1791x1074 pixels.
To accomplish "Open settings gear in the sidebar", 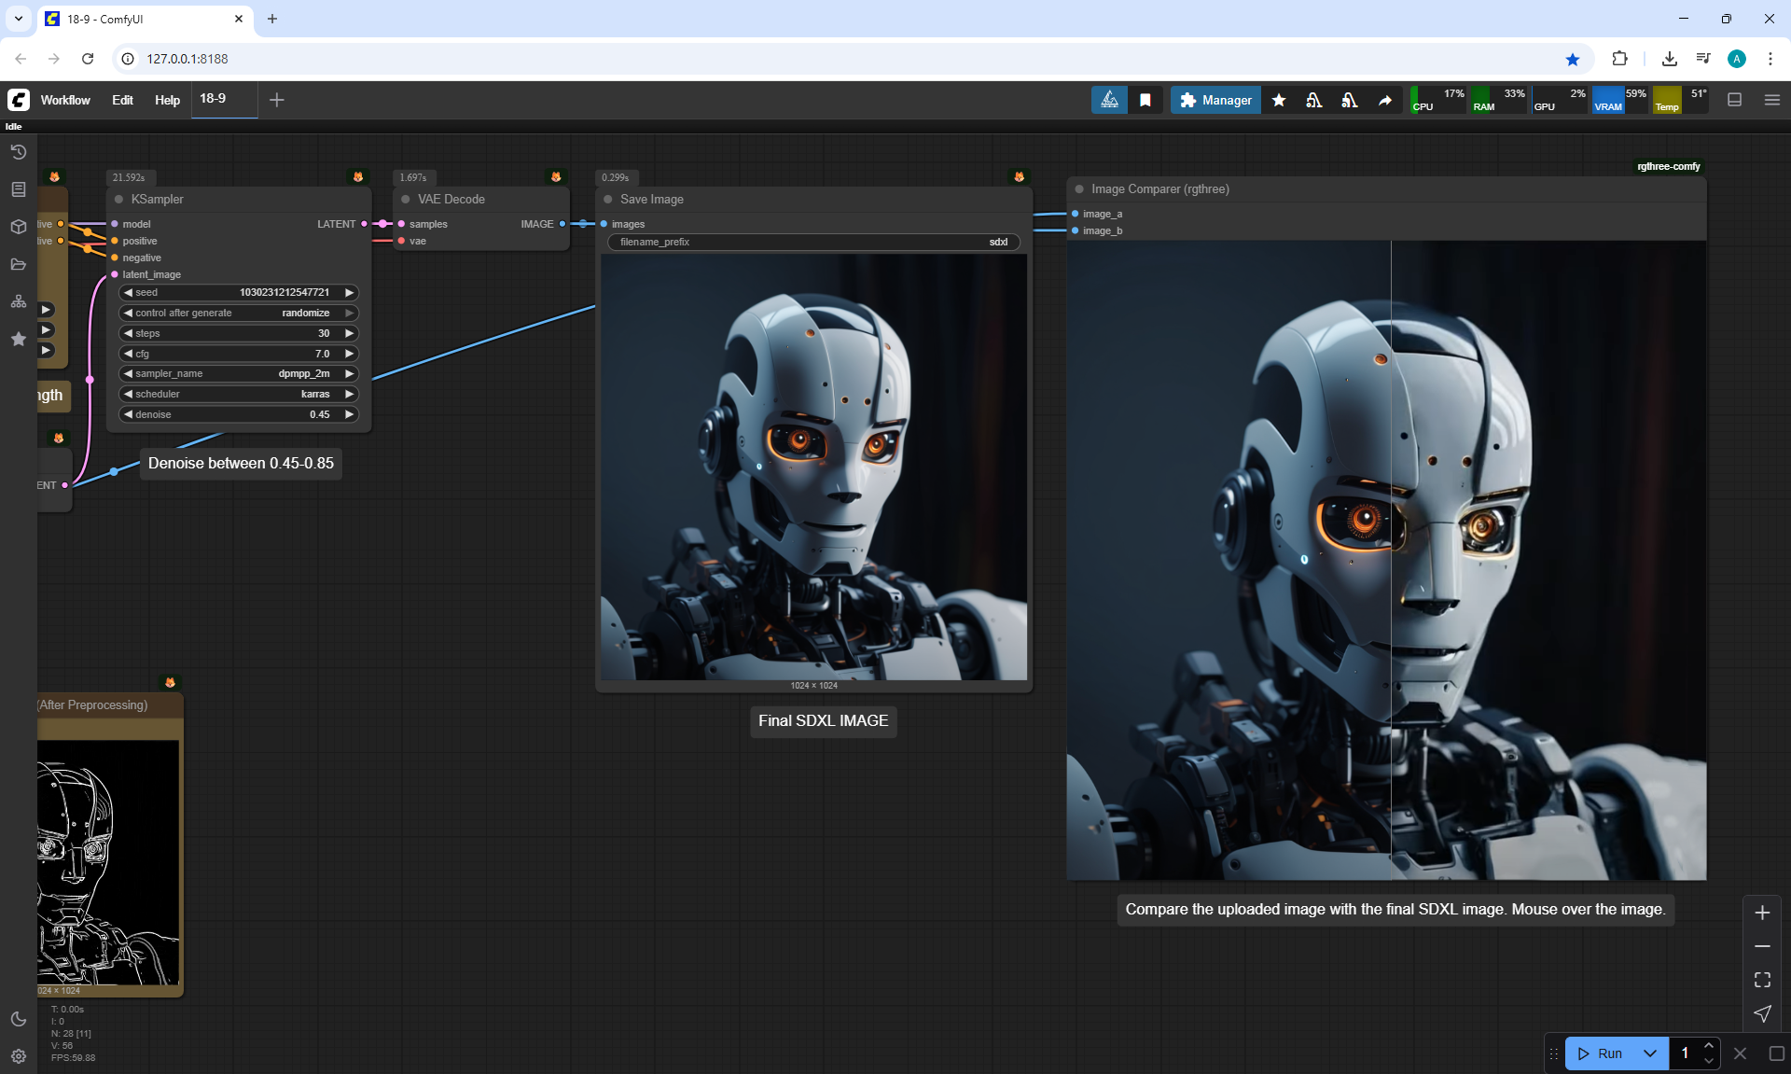I will coord(18,1056).
